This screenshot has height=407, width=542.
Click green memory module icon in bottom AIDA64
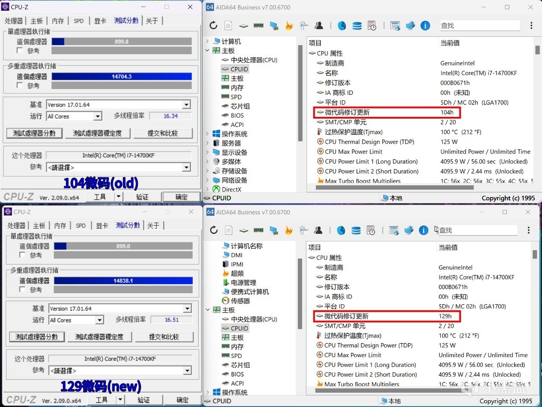pos(258,230)
